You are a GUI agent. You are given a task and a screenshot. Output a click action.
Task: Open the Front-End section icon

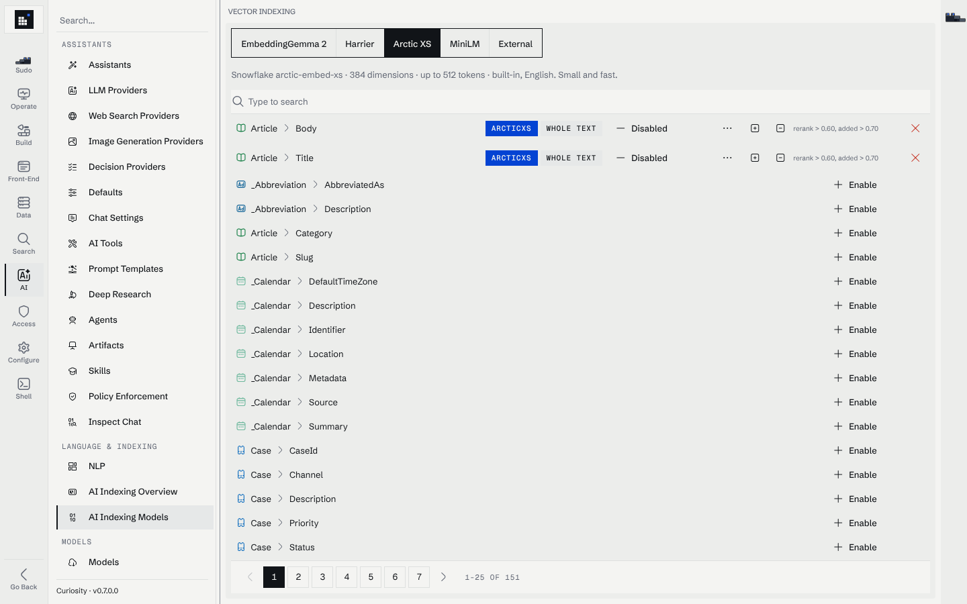pyautogui.click(x=24, y=171)
